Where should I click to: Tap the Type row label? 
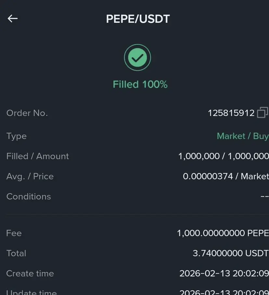17,136
